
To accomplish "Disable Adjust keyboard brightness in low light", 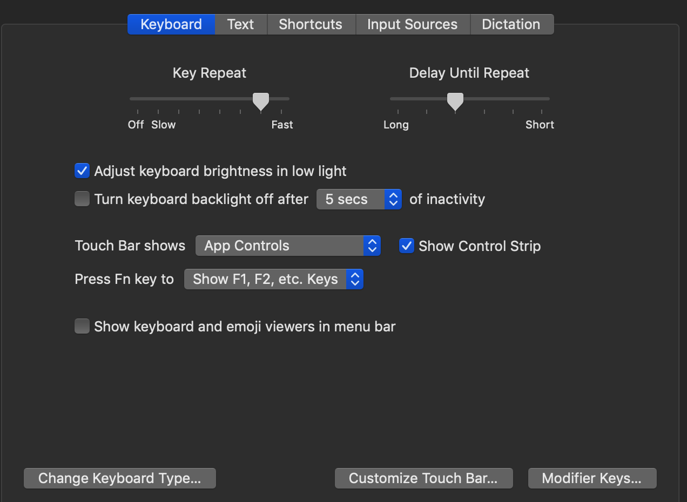I will click(82, 171).
